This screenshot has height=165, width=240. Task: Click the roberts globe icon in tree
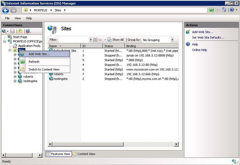20,76
